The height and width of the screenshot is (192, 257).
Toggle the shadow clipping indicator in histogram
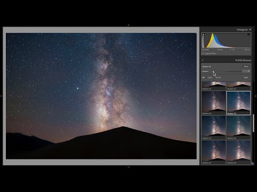click(203, 35)
